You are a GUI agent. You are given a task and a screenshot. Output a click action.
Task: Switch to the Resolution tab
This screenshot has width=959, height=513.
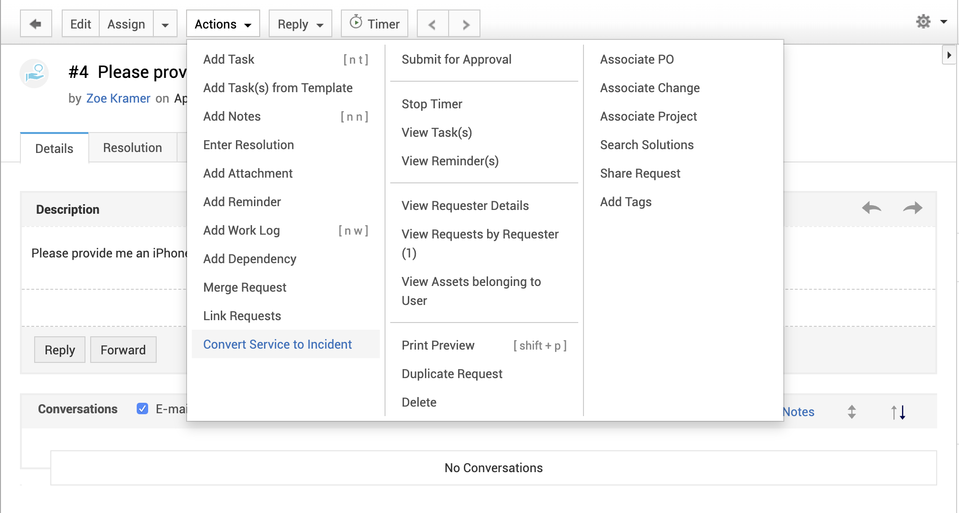[x=132, y=148]
